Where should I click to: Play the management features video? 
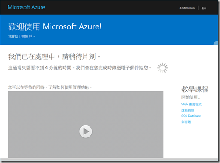tap(86, 131)
